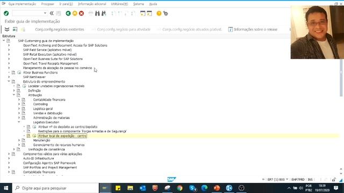Screen dimensions: 344x193
Task: Open the Utilitários menu
Action: [119, 4]
